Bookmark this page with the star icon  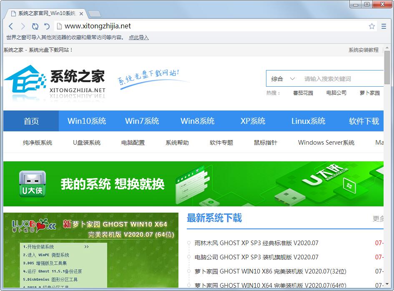[x=372, y=26]
